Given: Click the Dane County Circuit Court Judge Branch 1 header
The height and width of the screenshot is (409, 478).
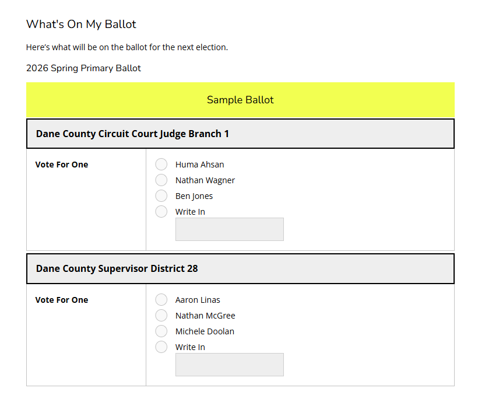Looking at the screenshot, I should 132,134.
